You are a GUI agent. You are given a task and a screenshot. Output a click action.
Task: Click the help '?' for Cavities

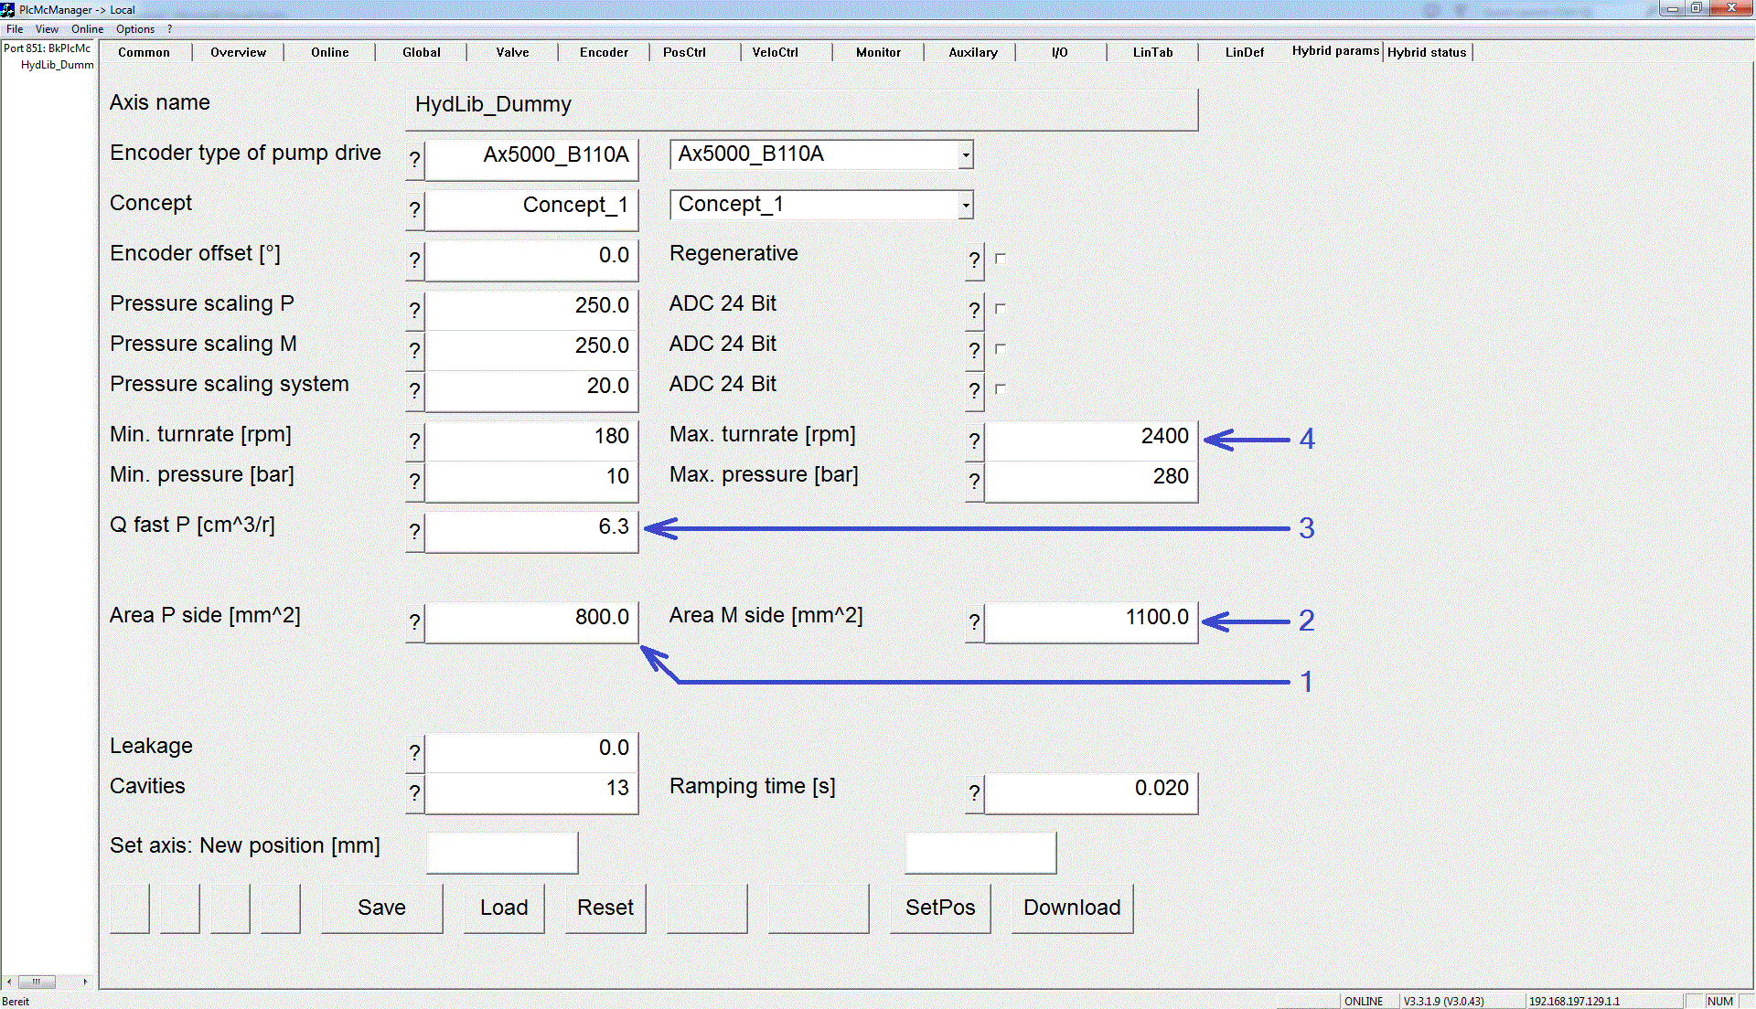(x=415, y=792)
